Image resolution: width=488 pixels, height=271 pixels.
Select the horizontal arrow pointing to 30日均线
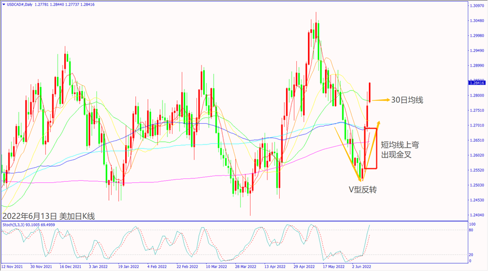380,100
